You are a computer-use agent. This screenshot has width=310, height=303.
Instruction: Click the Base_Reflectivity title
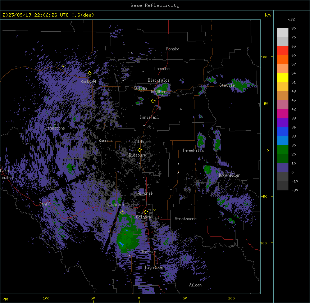pos(155,5)
